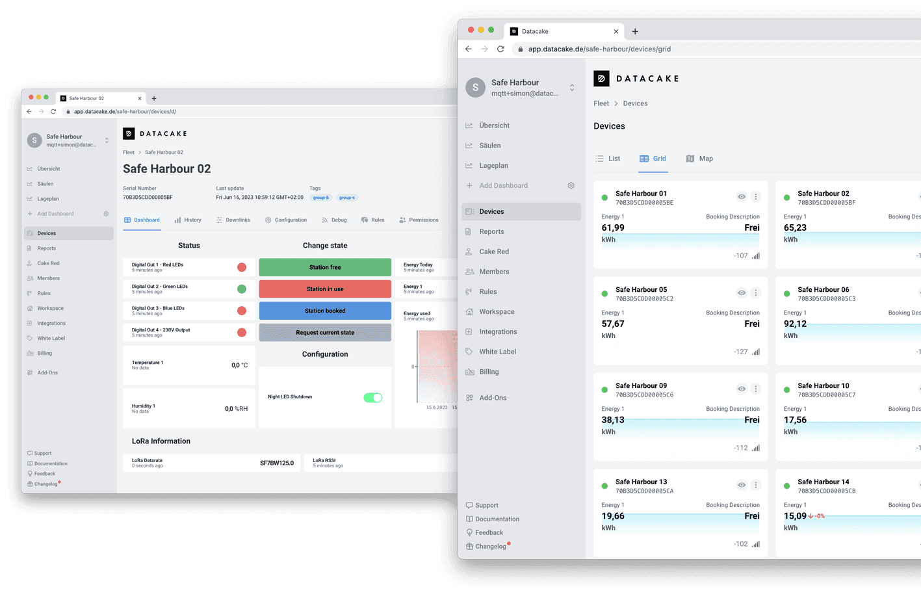Screen dimensions: 921x596
Task: Click the Datacake logo in back window
Action: [x=155, y=133]
